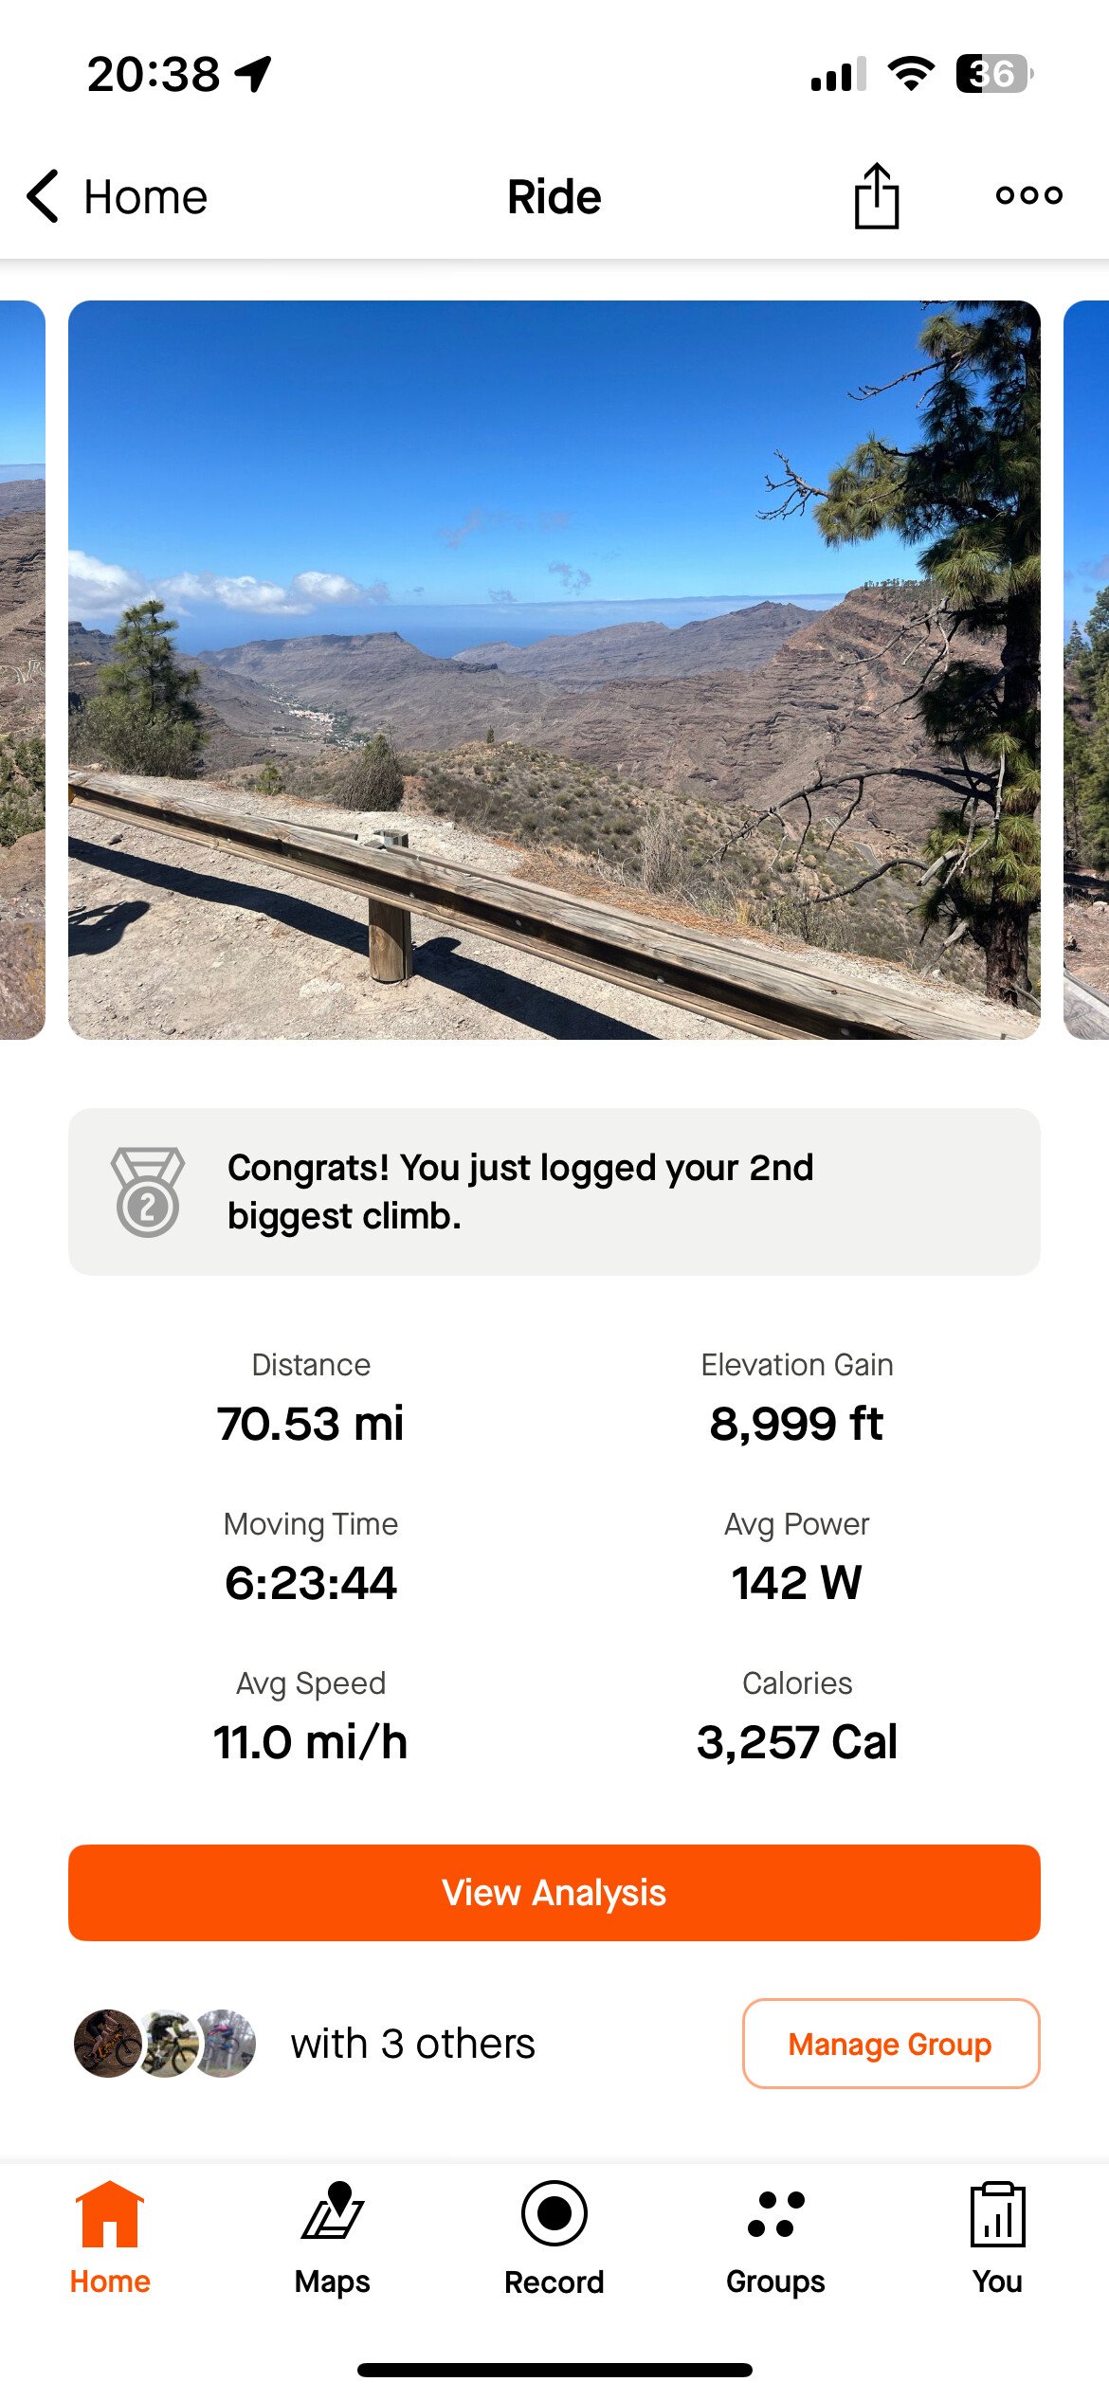The image size is (1109, 2400).
Task: Tap the back chevron arrow
Action: (44, 196)
